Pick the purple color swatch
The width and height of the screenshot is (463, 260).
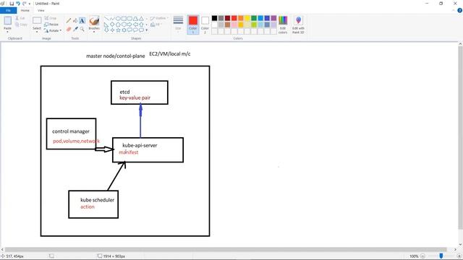click(x=273, y=18)
